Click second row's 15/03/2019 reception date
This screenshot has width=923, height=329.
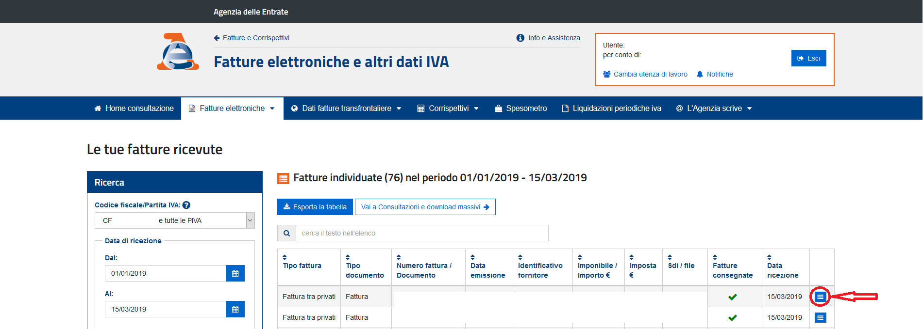[x=785, y=317]
